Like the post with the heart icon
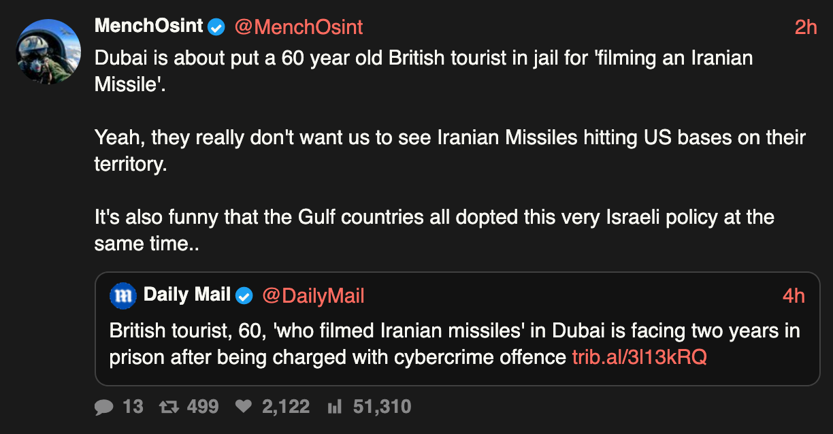The width and height of the screenshot is (833, 434). pyautogui.click(x=243, y=407)
